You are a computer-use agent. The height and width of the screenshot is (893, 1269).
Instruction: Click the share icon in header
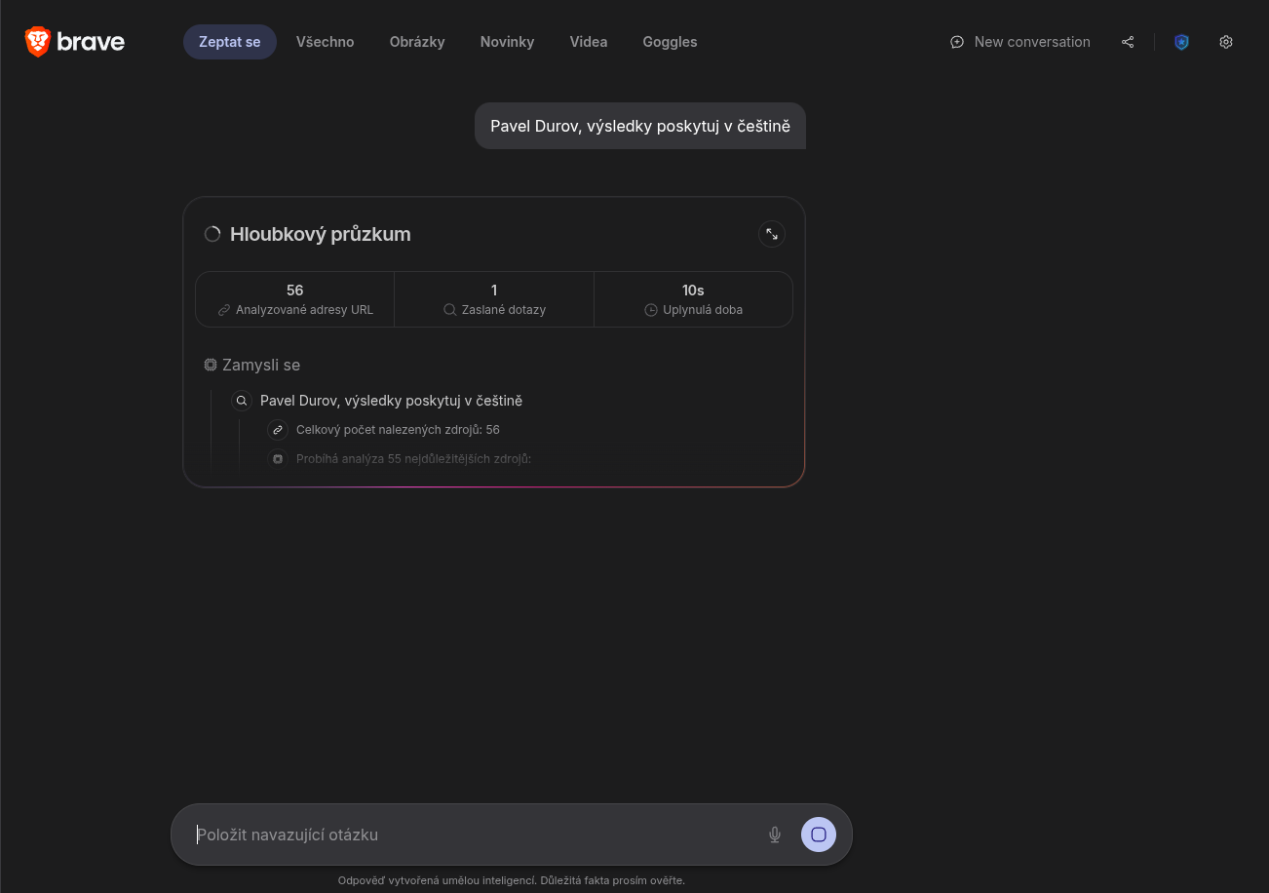click(1128, 42)
